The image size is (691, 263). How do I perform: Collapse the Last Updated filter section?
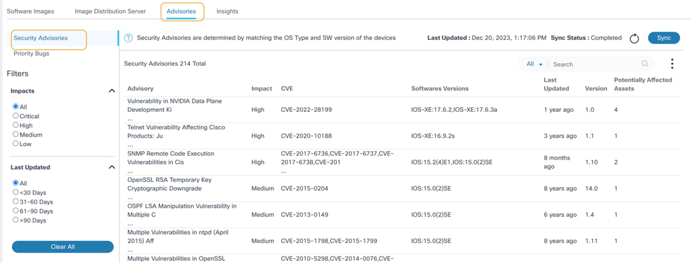[x=112, y=167]
